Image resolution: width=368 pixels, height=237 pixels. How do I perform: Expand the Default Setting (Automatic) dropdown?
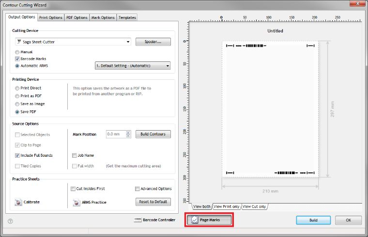(x=132, y=66)
